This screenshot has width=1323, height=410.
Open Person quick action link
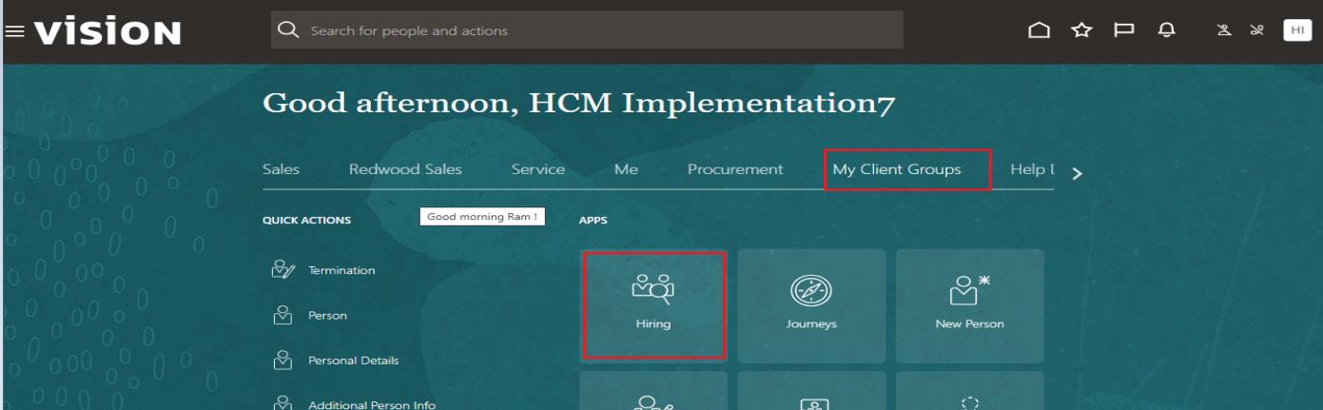click(327, 316)
